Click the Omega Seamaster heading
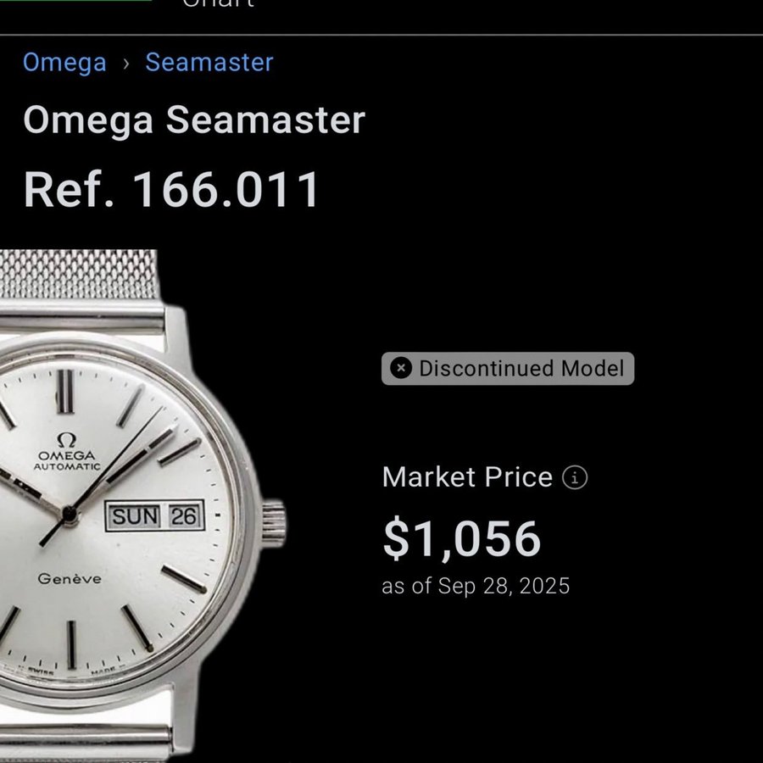Viewport: 763px width, 763px height. 194,120
